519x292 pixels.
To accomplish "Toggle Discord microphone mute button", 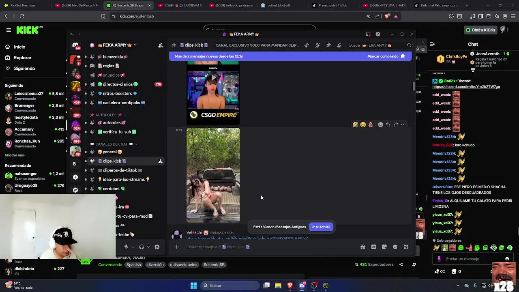I will (x=126, y=247).
